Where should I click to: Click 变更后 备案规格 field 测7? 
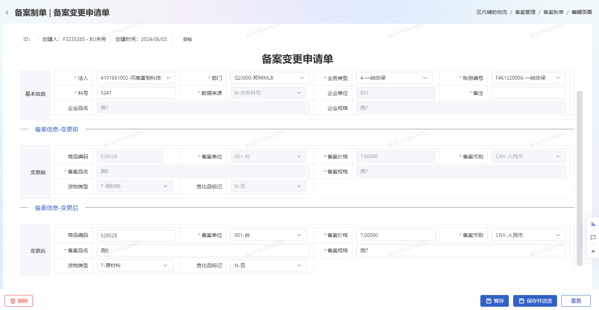[461, 250]
